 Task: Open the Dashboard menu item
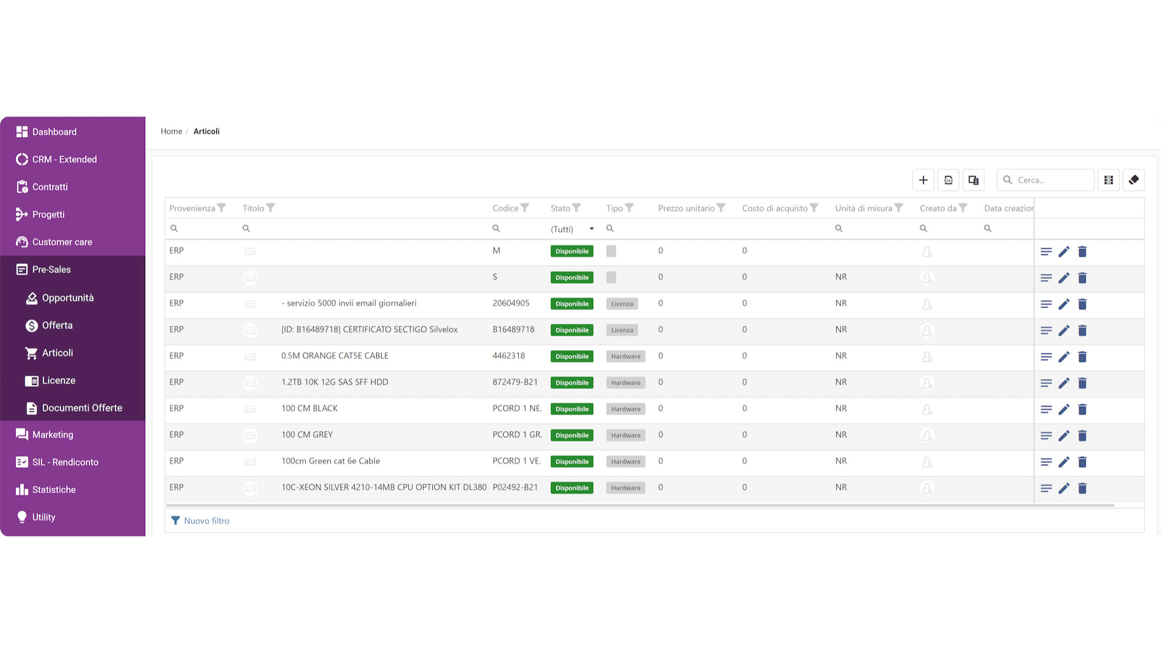pos(73,132)
